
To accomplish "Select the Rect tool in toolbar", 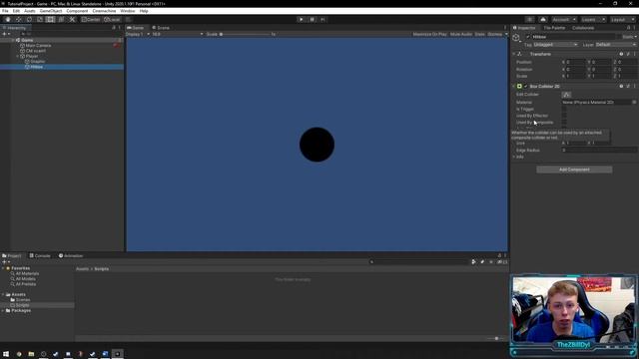I will pyautogui.click(x=50, y=19).
